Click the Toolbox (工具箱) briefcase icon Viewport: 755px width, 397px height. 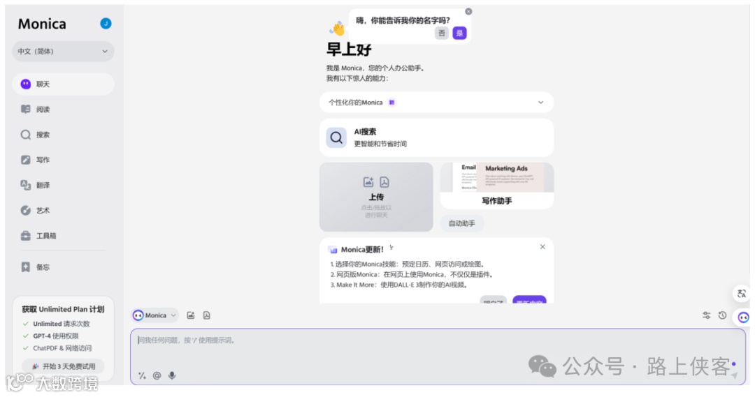coord(26,236)
